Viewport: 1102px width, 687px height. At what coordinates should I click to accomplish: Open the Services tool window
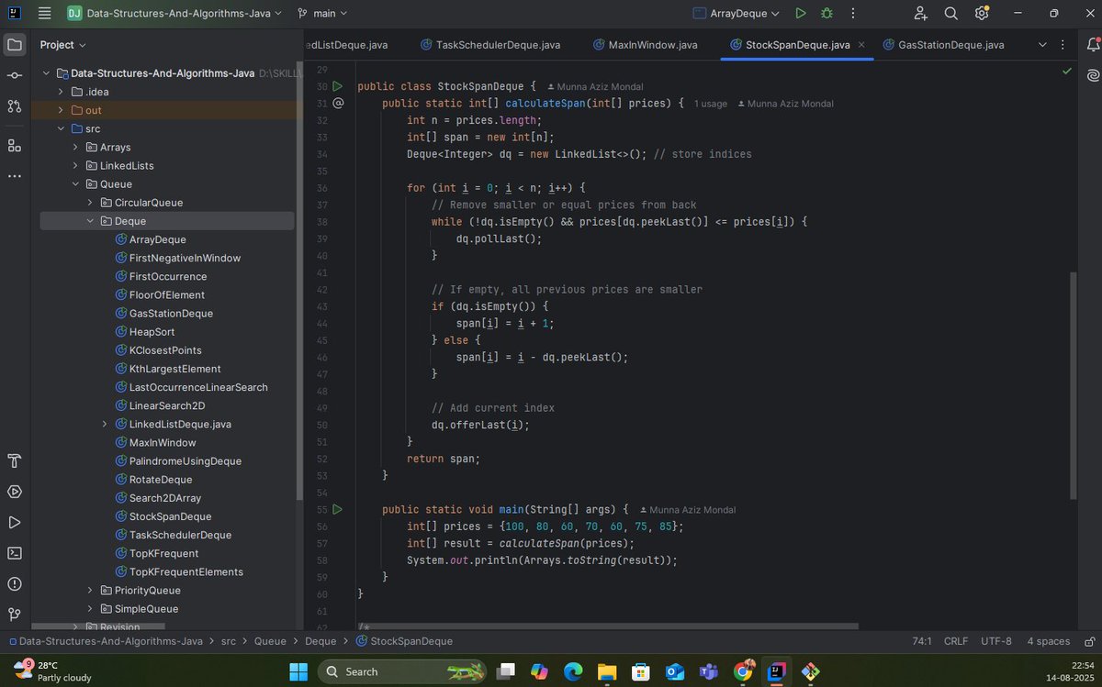coord(15,492)
